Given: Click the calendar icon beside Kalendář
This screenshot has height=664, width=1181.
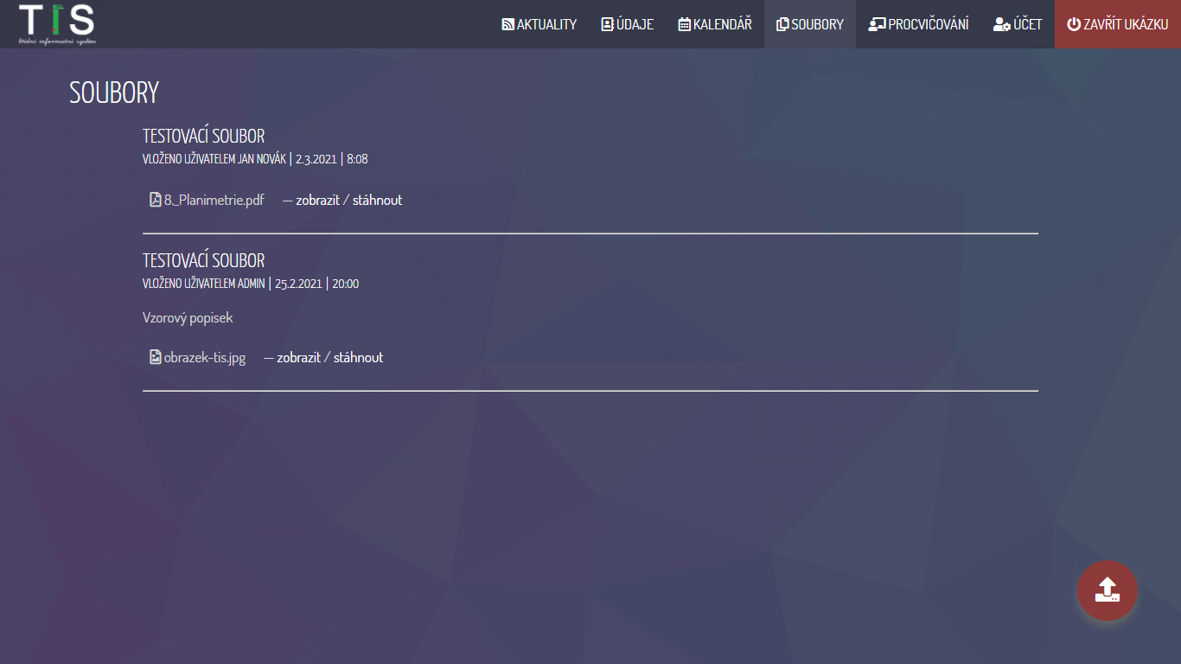Looking at the screenshot, I should pyautogui.click(x=684, y=24).
